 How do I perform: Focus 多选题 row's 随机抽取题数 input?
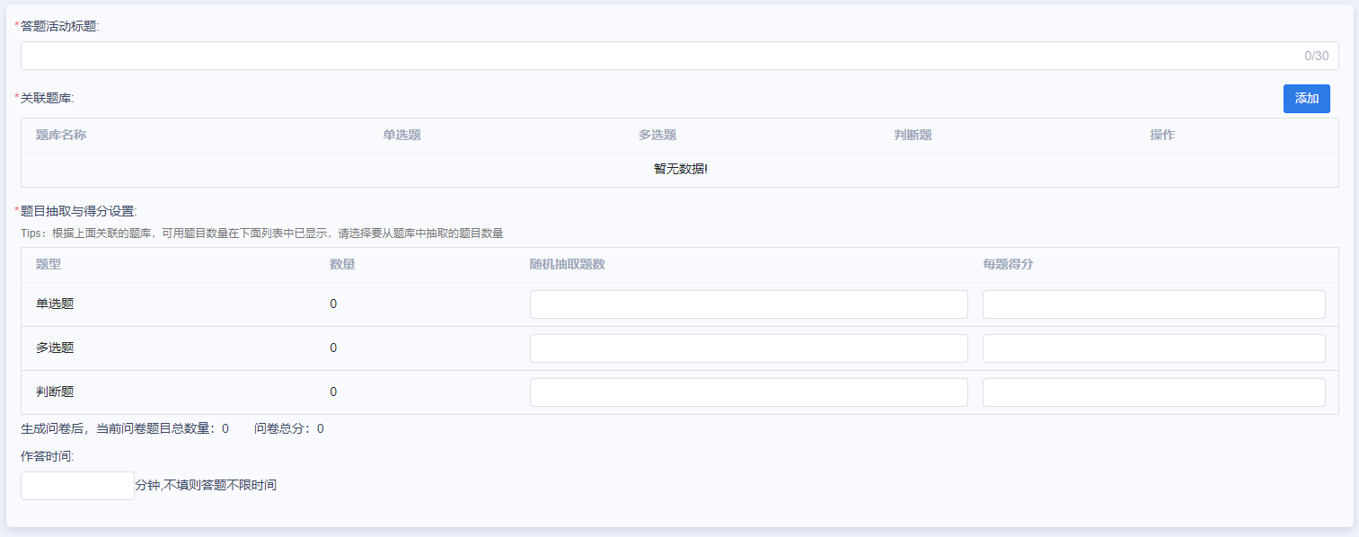pyautogui.click(x=748, y=348)
